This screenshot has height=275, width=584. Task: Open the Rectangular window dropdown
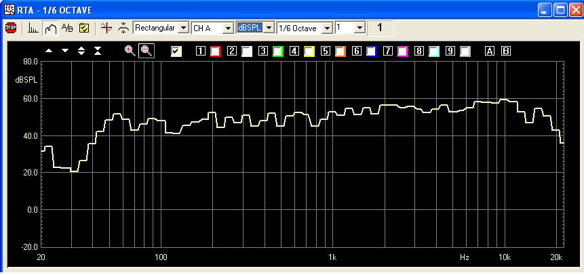point(182,28)
